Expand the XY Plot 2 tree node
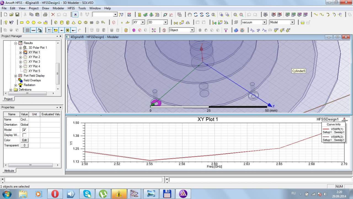This screenshot has width=353, height=199. pos(20,57)
